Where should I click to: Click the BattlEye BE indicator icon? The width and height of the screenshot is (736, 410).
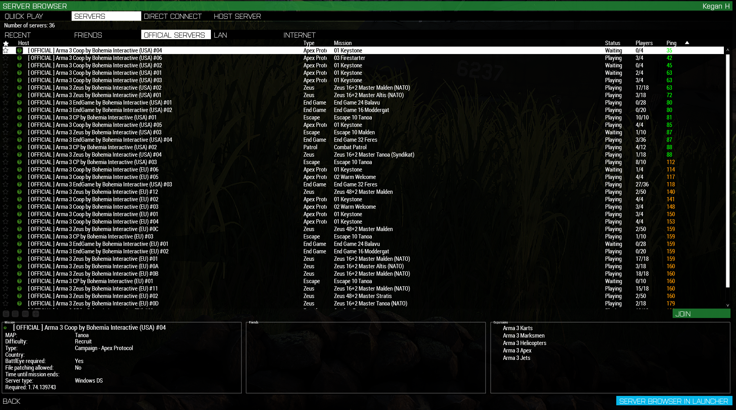point(25,314)
